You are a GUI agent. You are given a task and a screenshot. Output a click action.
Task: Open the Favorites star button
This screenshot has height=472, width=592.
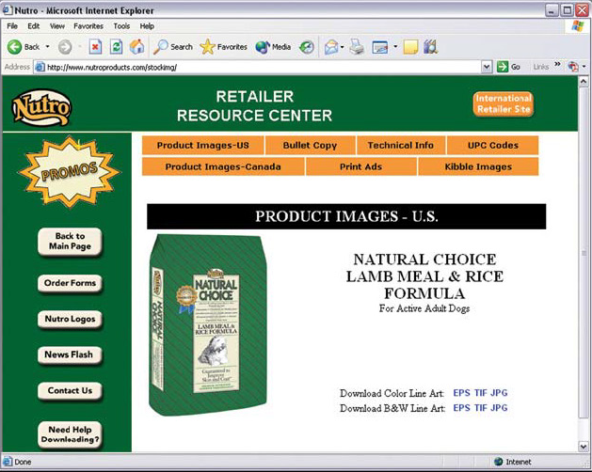223,47
